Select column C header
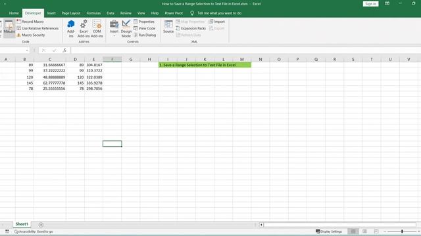This screenshot has height=236, width=421. [50, 59]
